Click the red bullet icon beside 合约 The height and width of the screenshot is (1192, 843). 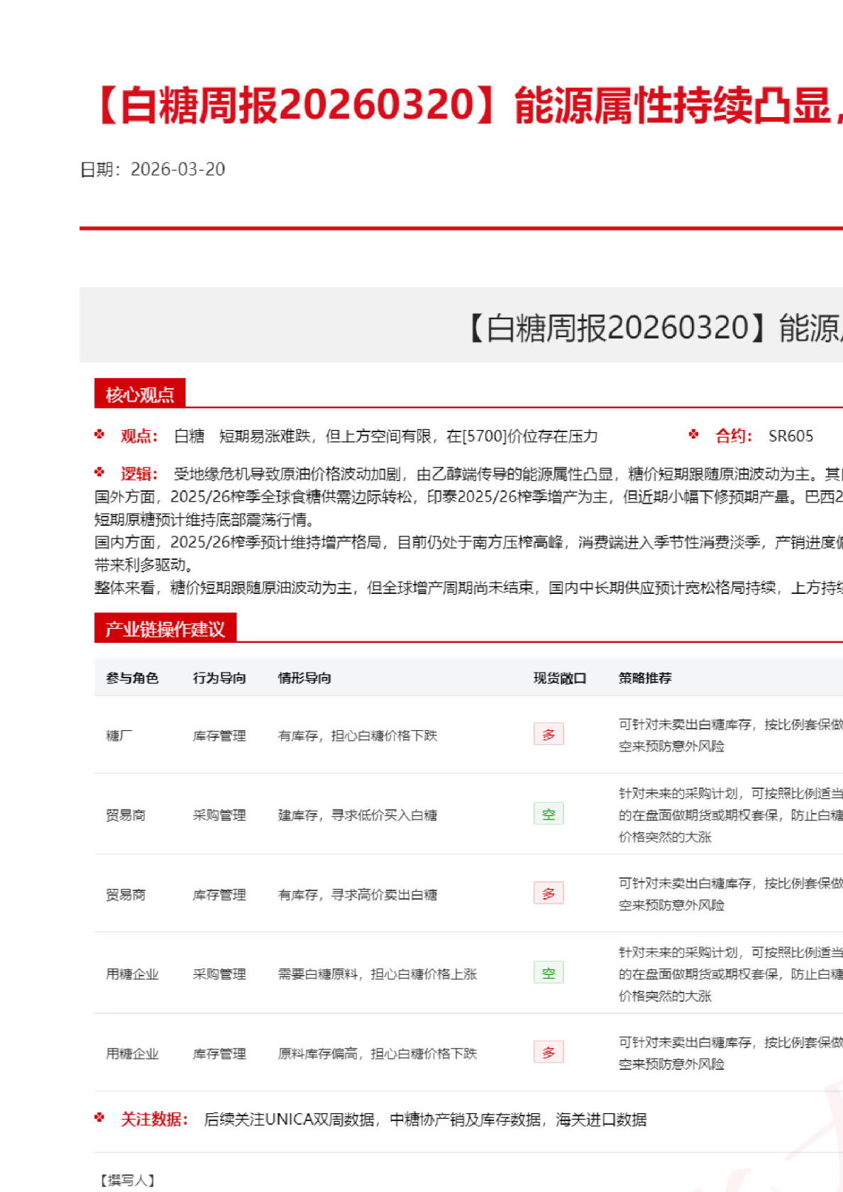tap(693, 434)
